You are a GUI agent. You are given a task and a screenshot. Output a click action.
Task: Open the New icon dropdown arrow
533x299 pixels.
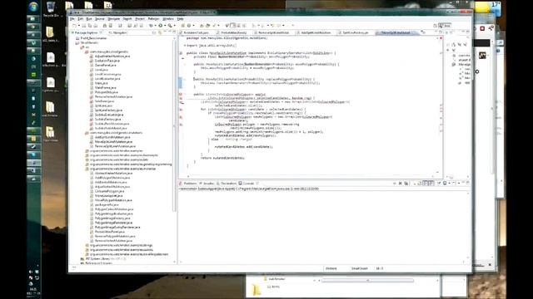pos(79,26)
